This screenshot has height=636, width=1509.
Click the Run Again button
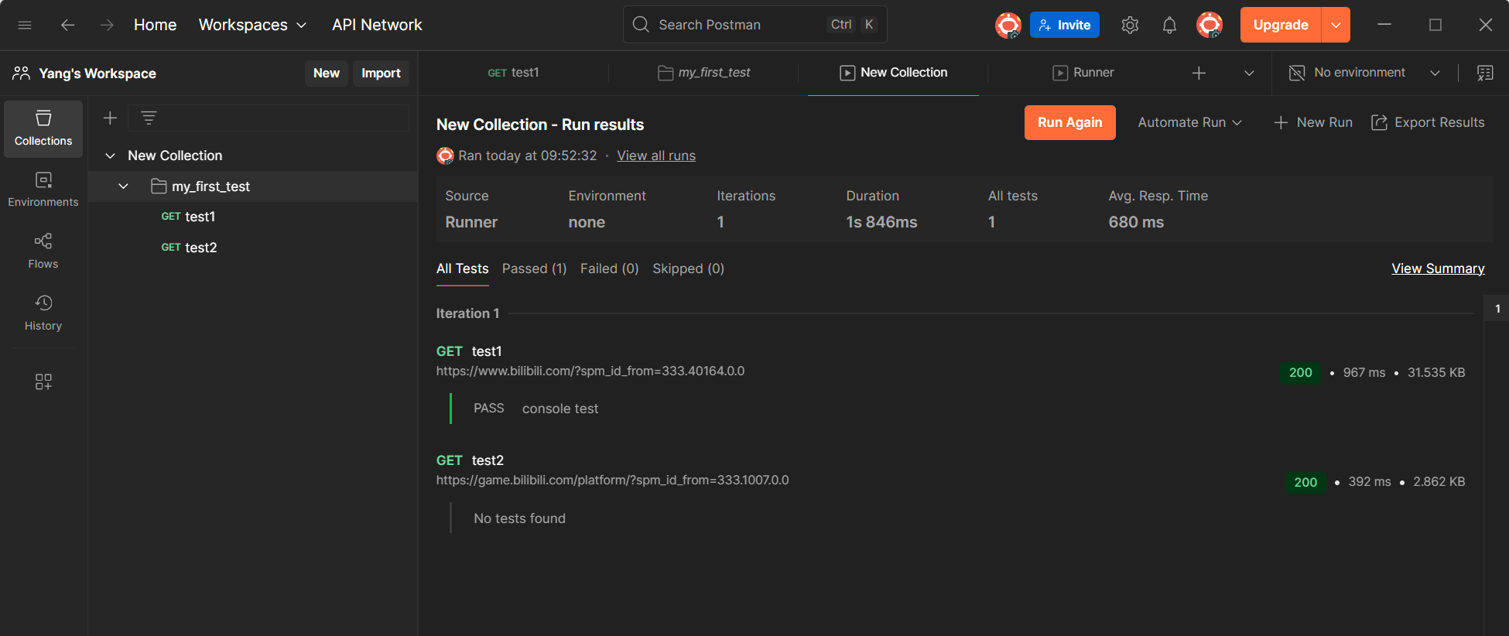(x=1069, y=122)
